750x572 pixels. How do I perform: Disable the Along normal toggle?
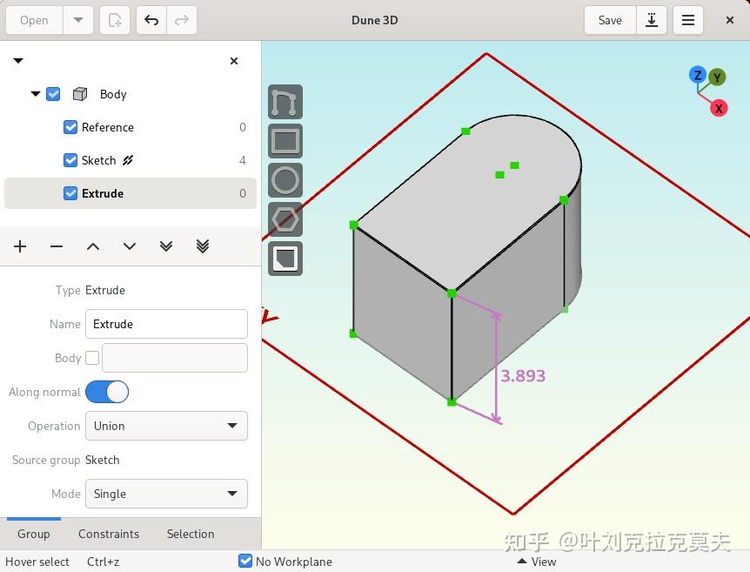(x=107, y=392)
